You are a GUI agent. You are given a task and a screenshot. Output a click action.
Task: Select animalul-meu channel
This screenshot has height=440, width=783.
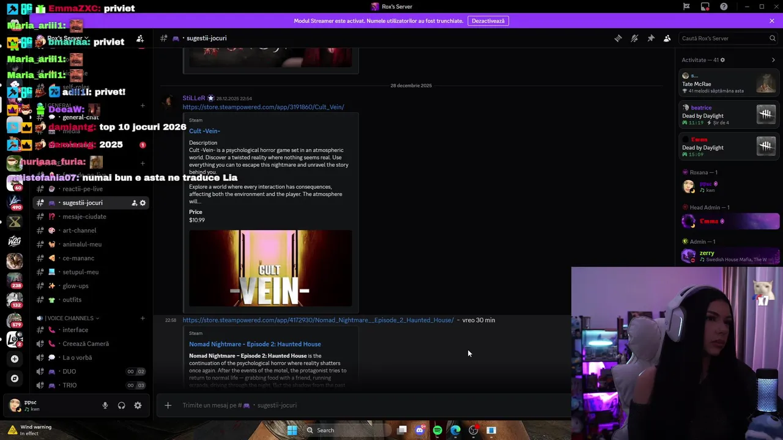[91, 244]
